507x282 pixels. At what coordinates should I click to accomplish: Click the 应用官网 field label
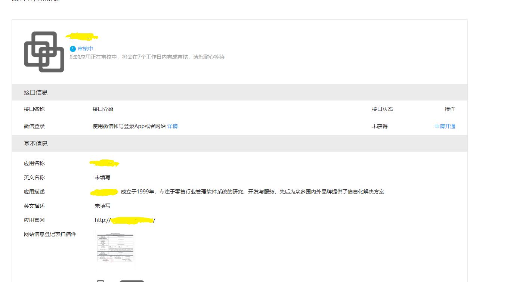tap(34, 220)
